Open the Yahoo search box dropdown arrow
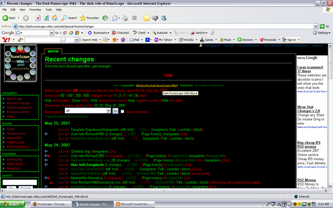The width and height of the screenshot is (333, 208). 76,40
